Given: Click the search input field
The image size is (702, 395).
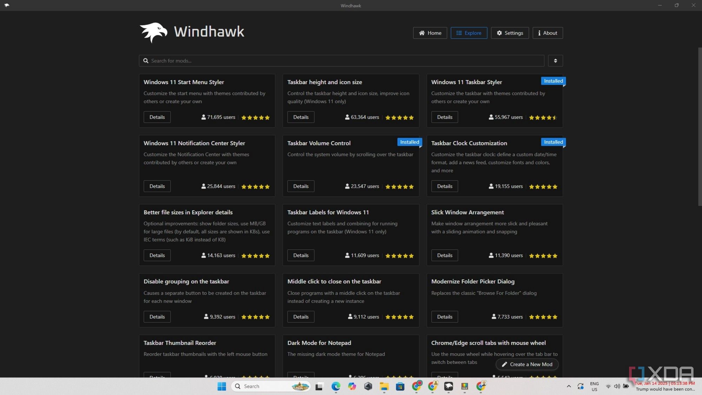Looking at the screenshot, I should click(342, 60).
